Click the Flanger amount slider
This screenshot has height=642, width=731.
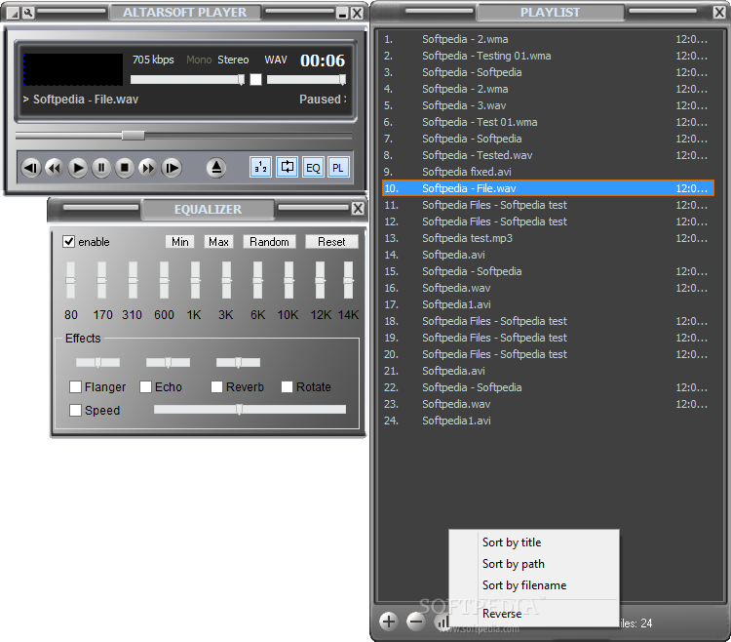pyautogui.click(x=97, y=363)
